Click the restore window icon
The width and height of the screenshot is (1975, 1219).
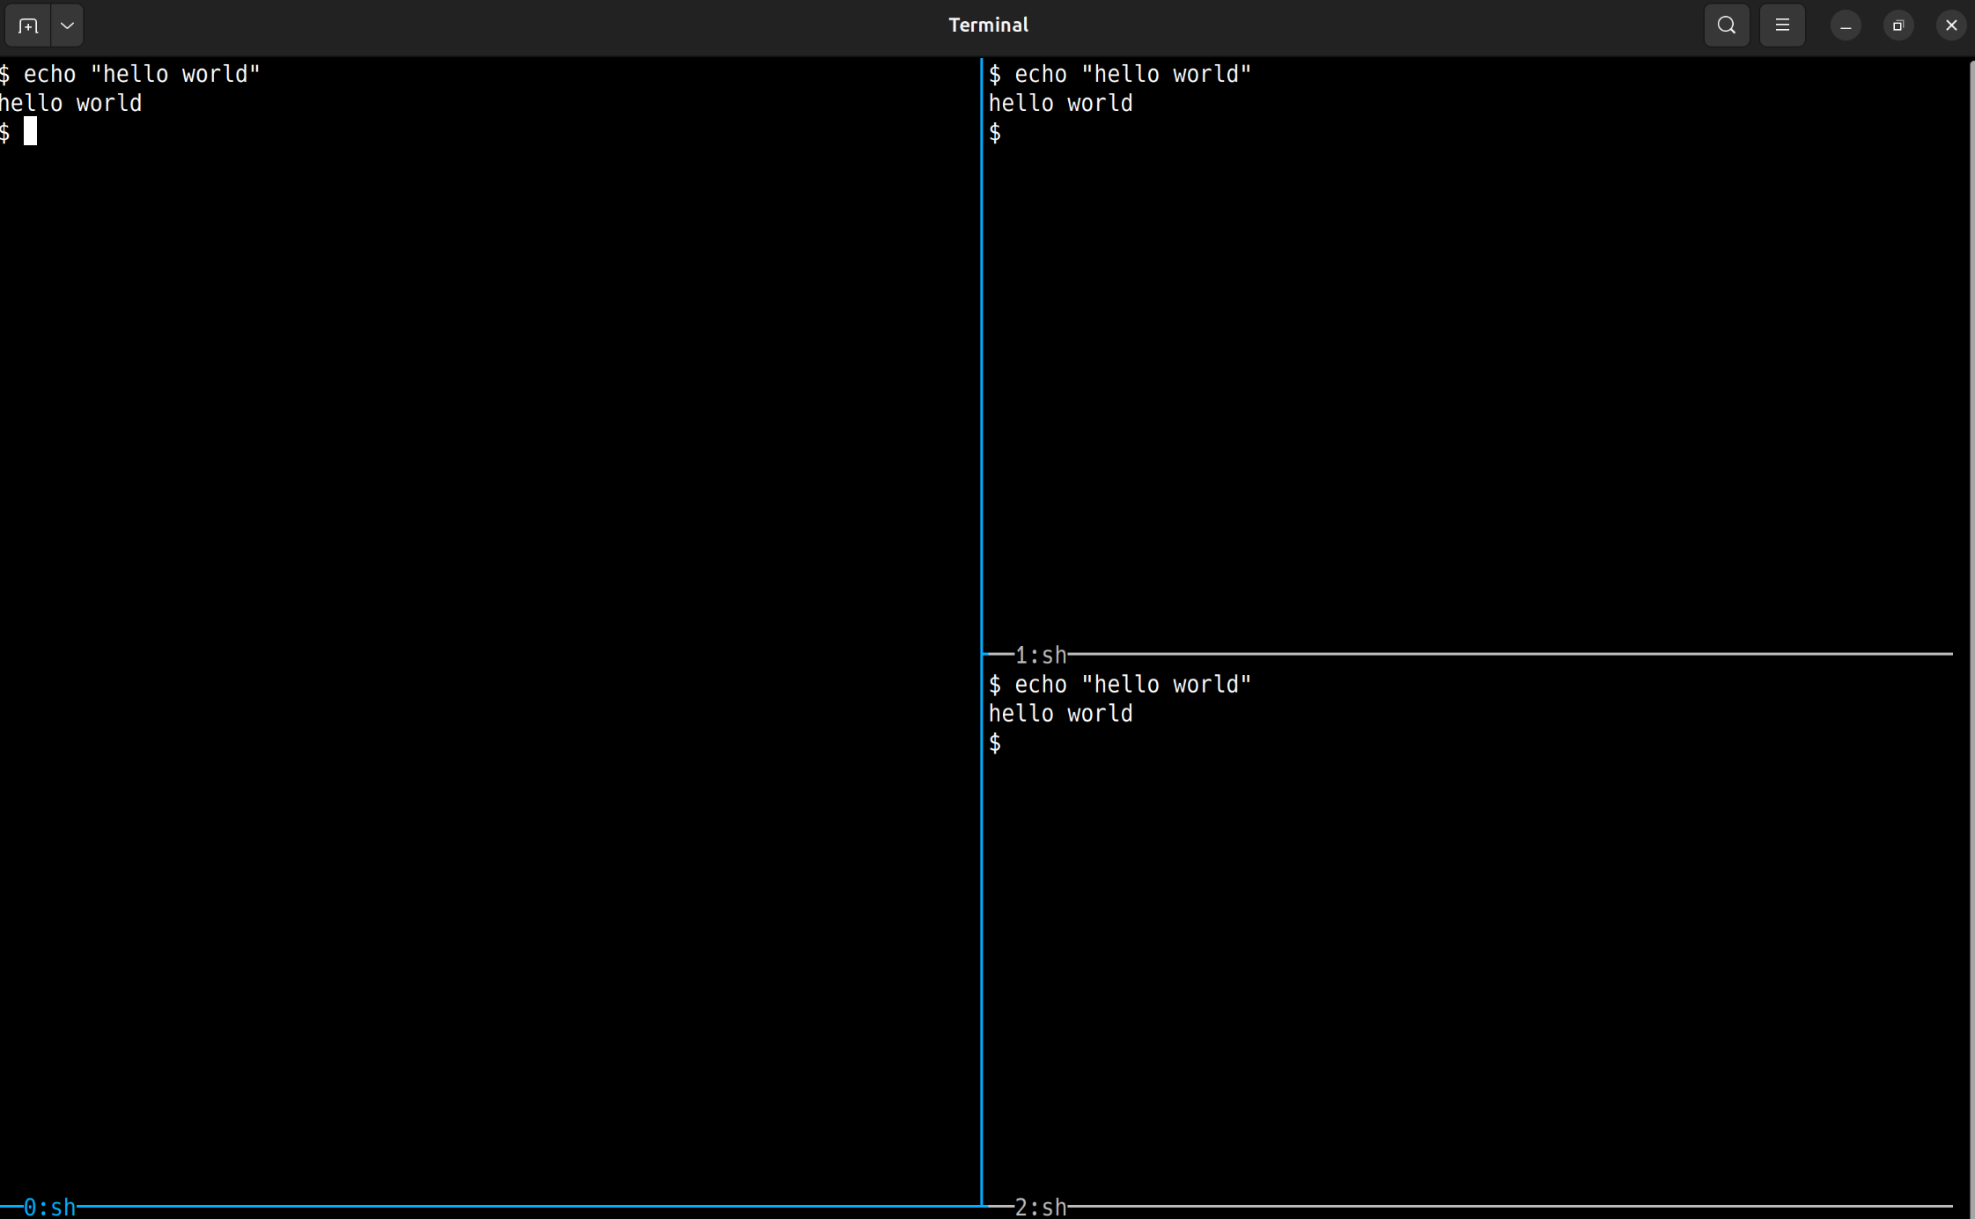[x=1898, y=25]
